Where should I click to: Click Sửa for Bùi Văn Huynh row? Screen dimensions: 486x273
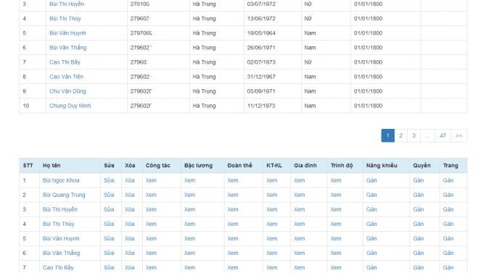click(109, 239)
